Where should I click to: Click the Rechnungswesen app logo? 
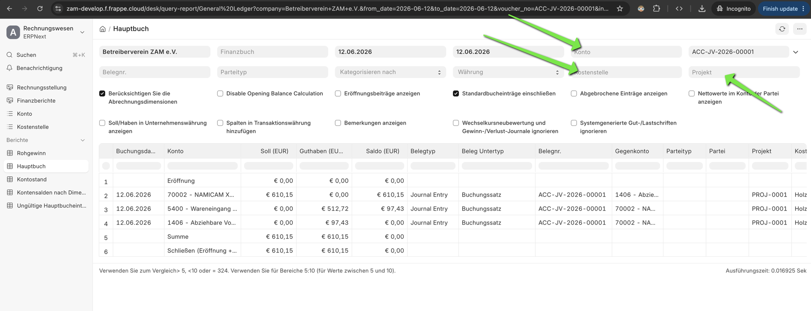coord(13,32)
